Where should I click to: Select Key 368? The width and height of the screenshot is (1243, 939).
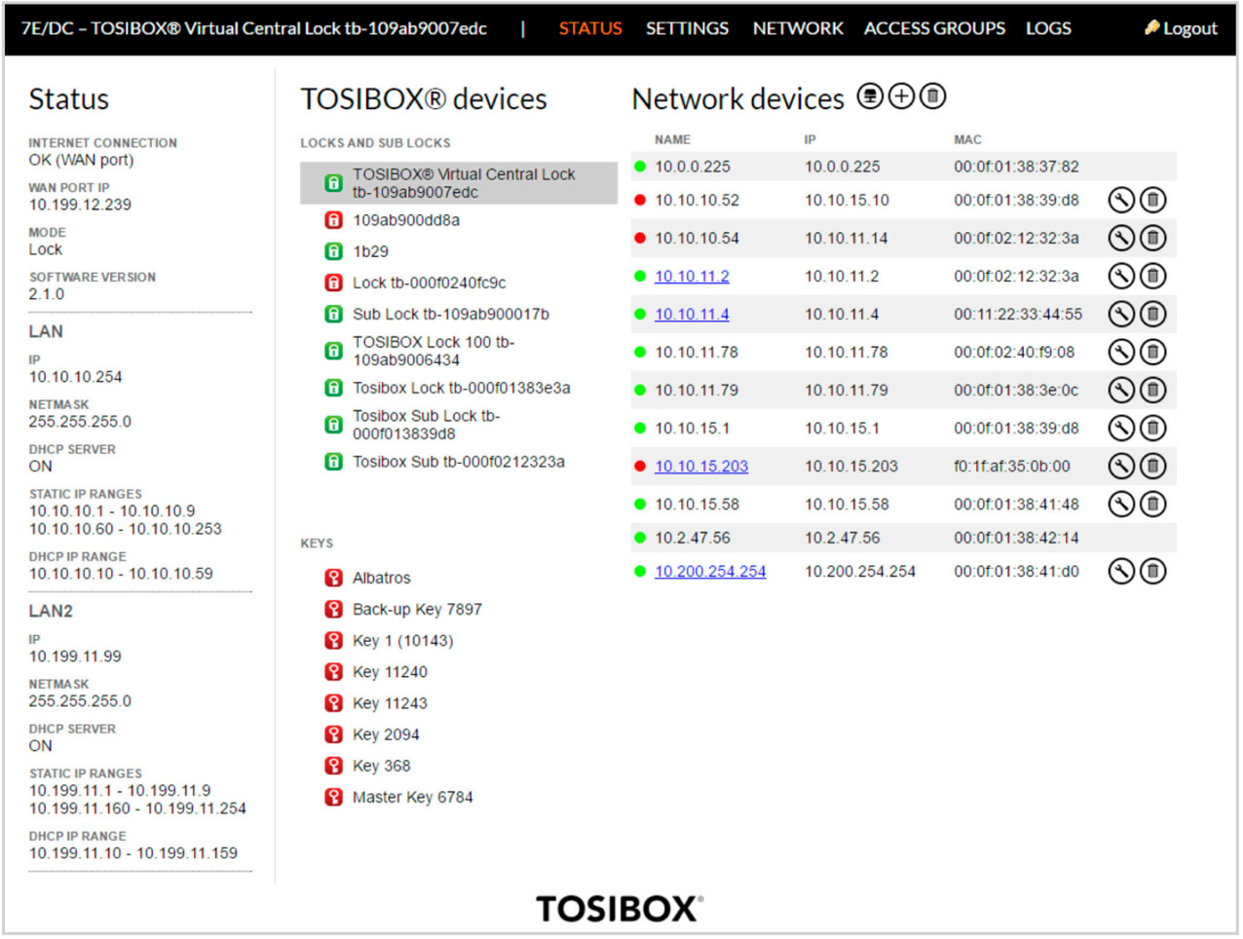[x=382, y=766]
